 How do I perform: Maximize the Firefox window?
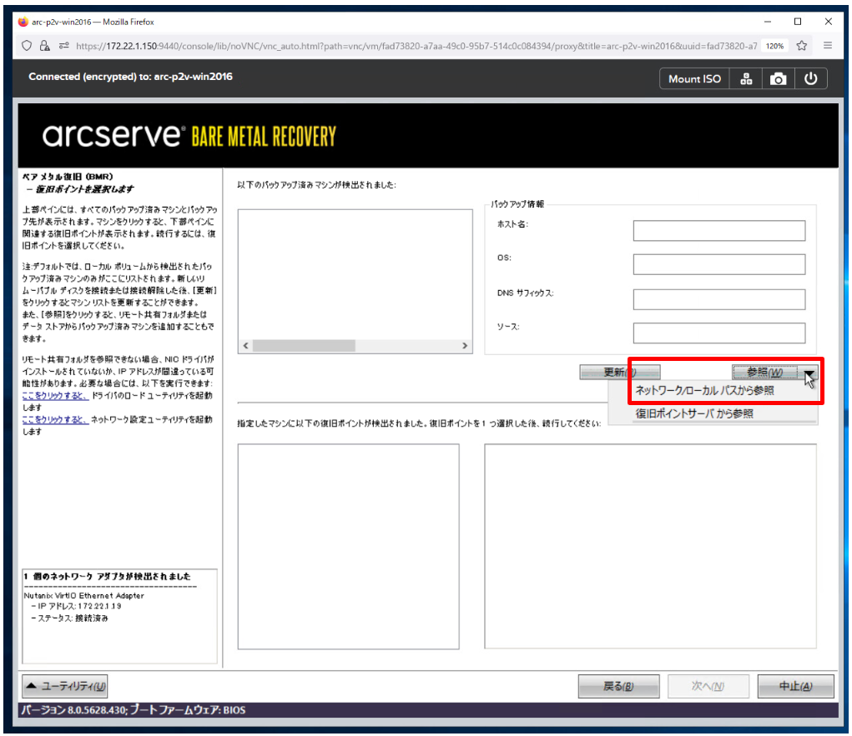point(798,22)
